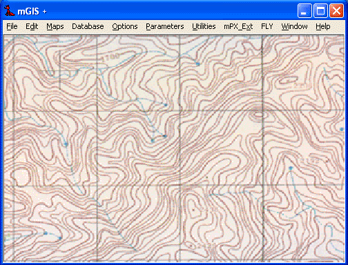The width and height of the screenshot is (348, 265).
Task: Click the 1700 contour elevation label
Action: 112,57
